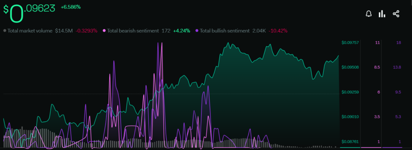The height and width of the screenshot is (150, 412).
Task: Select the -10.42% bullish change value
Action: click(x=278, y=31)
